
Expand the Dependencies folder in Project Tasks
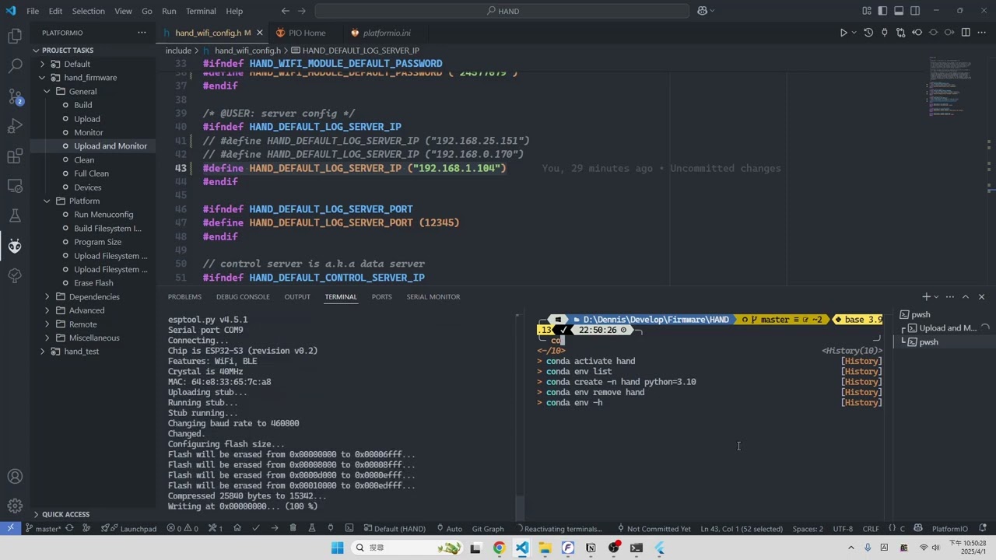47,296
